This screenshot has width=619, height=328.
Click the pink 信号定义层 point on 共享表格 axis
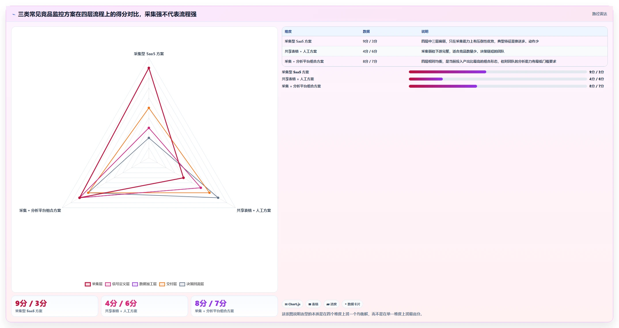[x=201, y=188]
